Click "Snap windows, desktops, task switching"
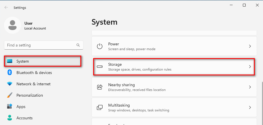263x125 pixels. click(139, 110)
